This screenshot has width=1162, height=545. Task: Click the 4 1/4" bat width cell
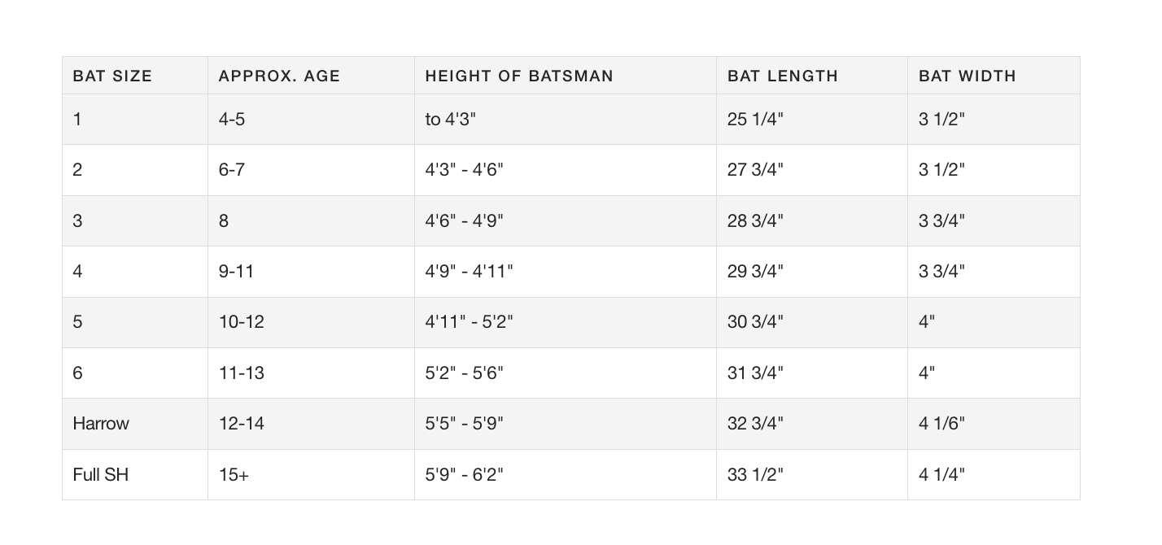[994, 475]
